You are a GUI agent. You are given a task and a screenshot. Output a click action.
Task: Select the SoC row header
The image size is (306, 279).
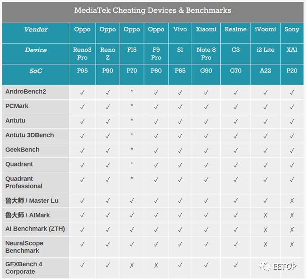(x=36, y=71)
